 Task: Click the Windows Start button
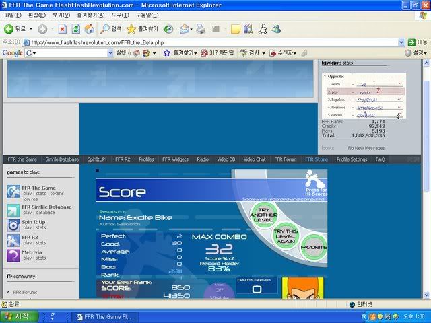click(18, 316)
